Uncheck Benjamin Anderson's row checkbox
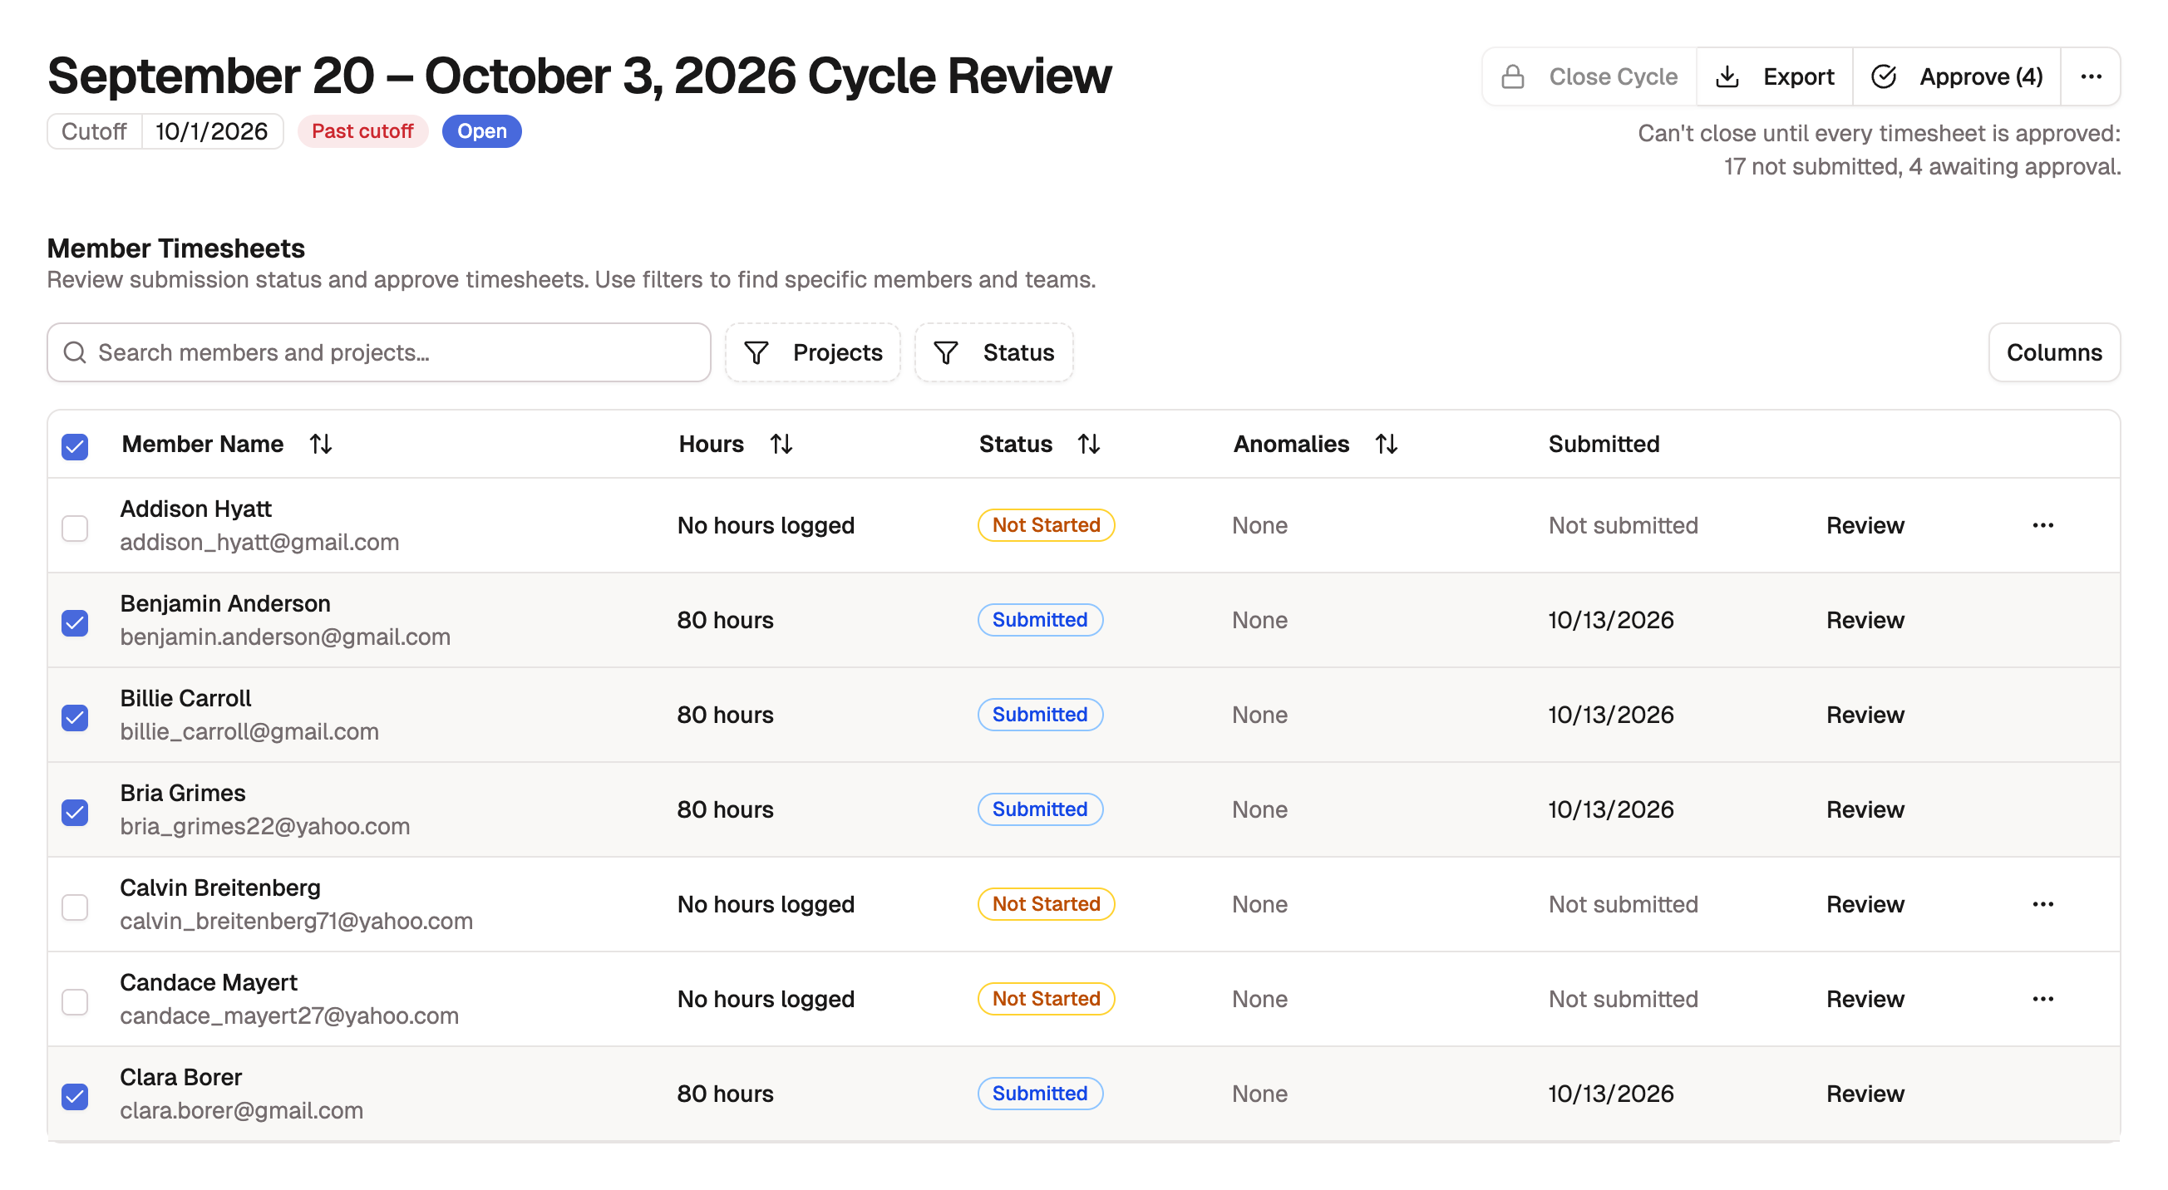2168x1190 pixels. [75, 622]
